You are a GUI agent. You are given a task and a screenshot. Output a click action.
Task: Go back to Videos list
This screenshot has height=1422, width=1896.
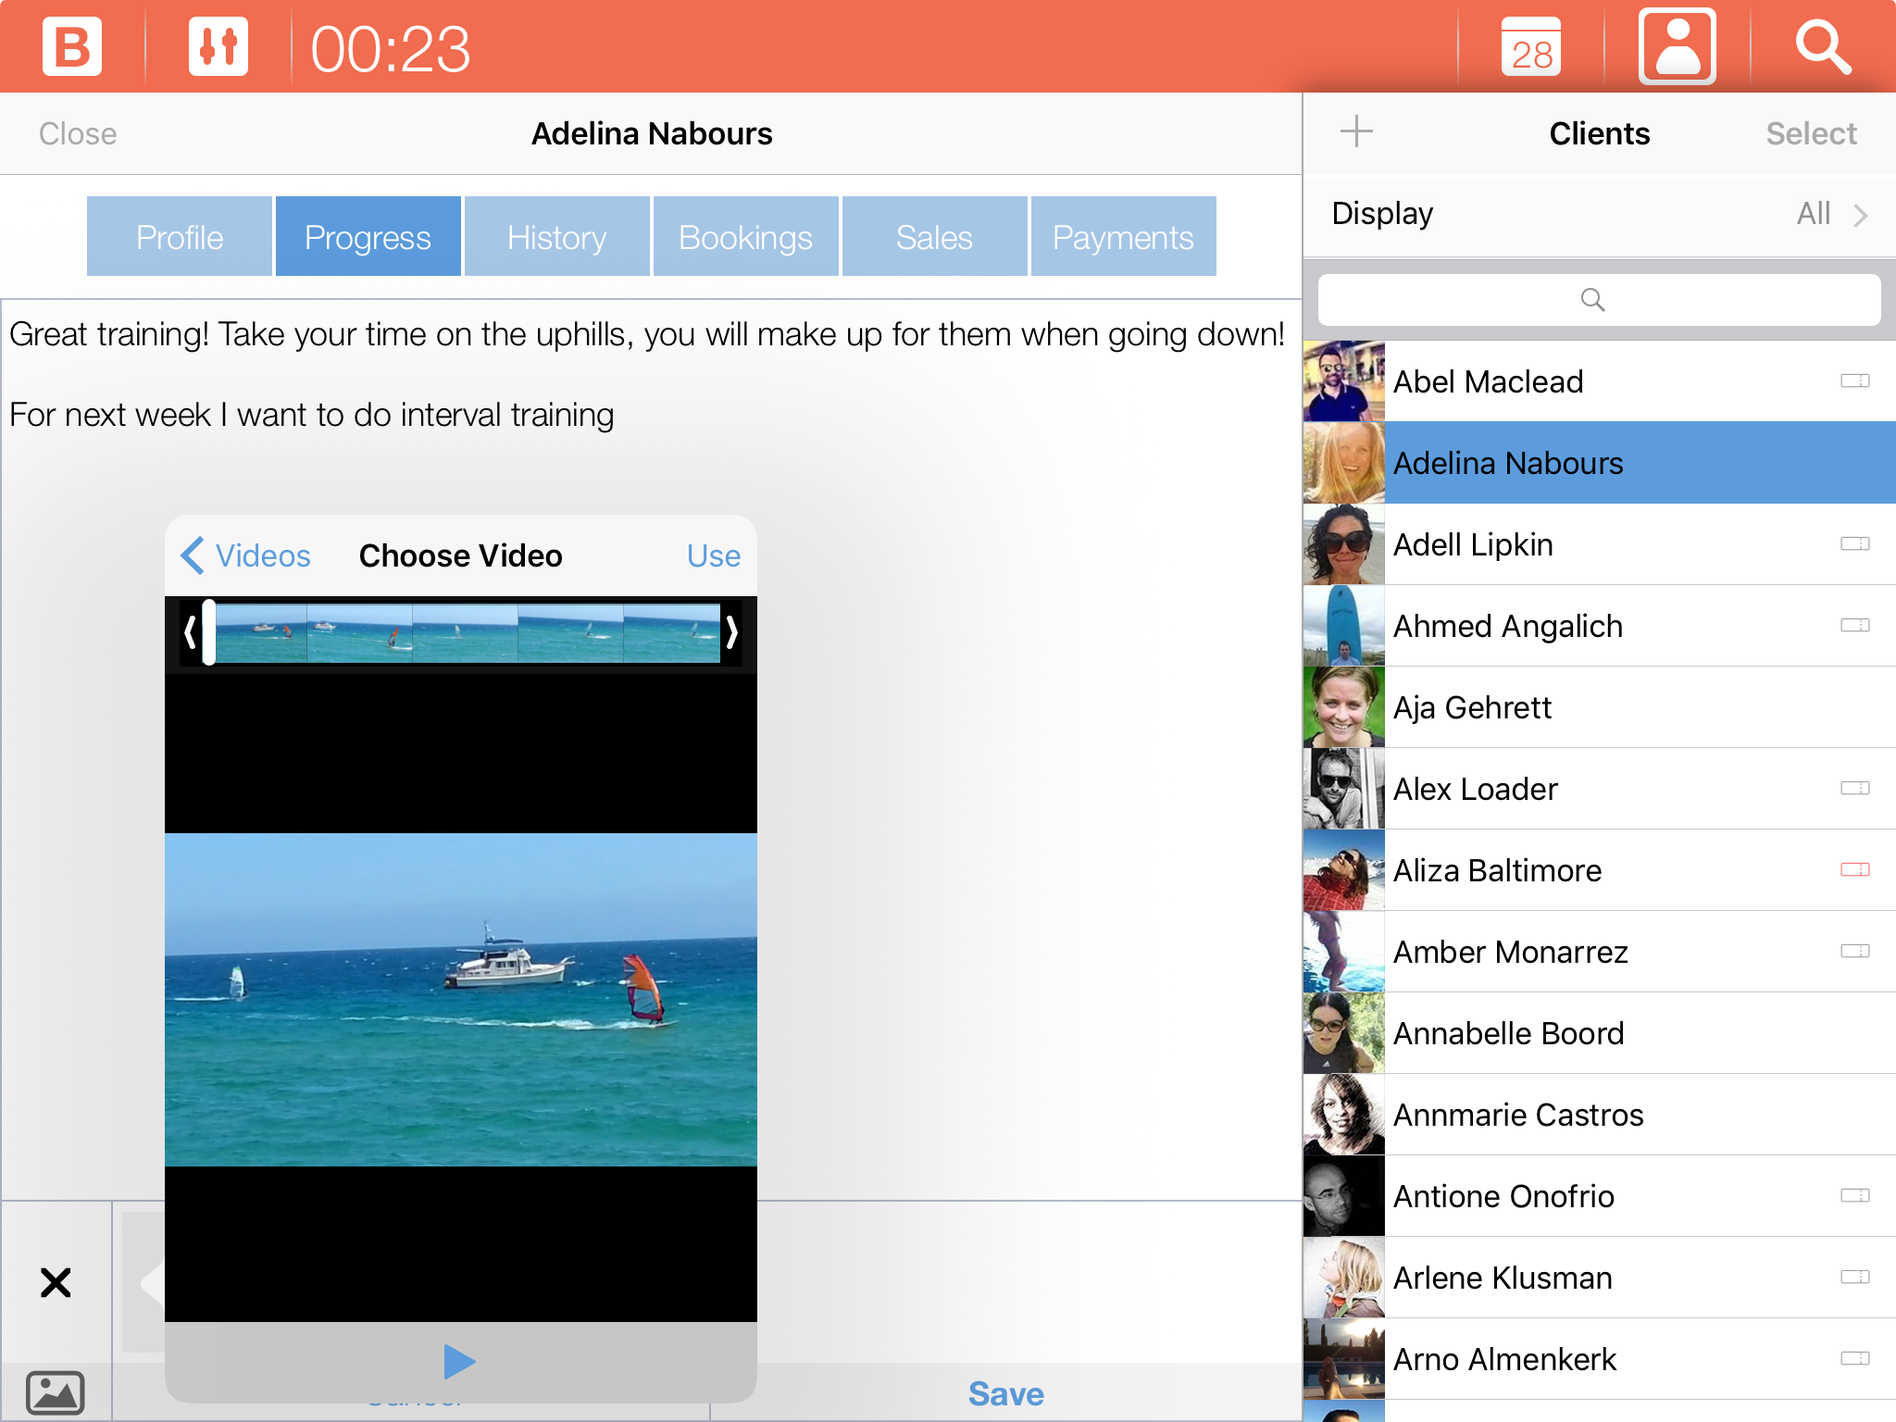pyautogui.click(x=246, y=555)
